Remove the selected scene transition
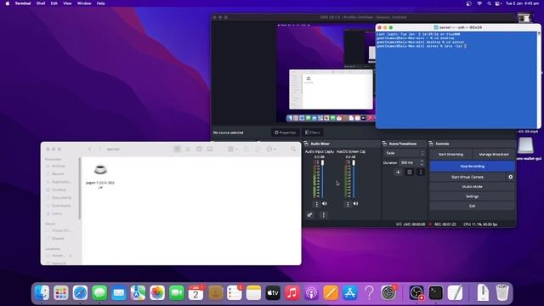The width and height of the screenshot is (544, 306). click(410, 172)
